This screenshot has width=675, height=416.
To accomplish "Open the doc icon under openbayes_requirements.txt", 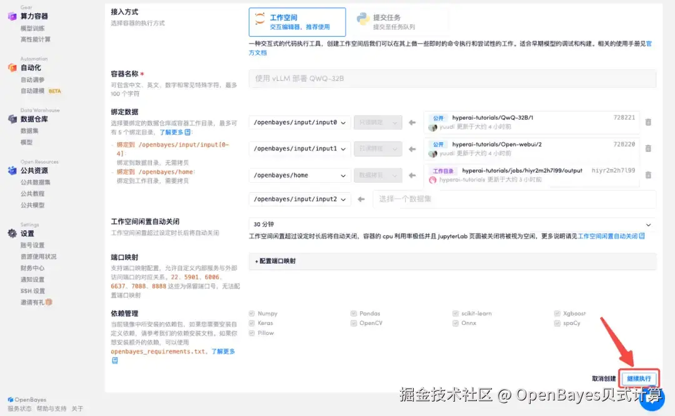I will coord(114,360).
